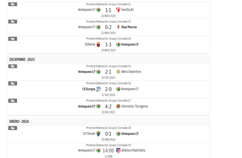Click the Eldense team crest
The width and height of the screenshot is (242, 158).
coord(98,45)
